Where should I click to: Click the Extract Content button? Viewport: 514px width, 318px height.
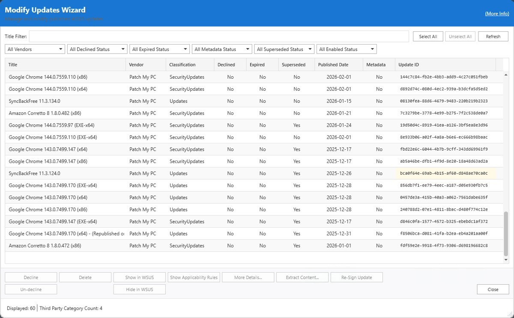[302, 277]
